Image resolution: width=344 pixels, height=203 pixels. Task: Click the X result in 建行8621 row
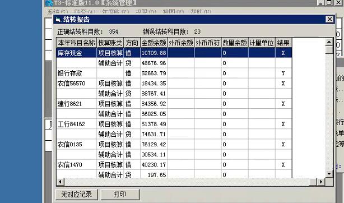[x=283, y=104]
